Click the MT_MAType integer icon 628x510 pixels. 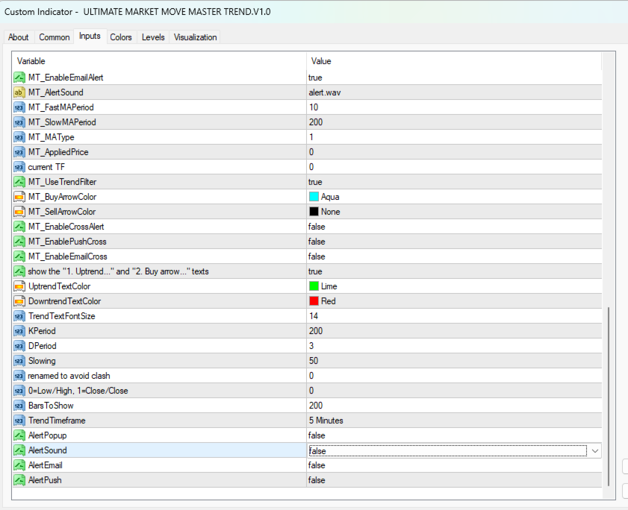pos(19,137)
